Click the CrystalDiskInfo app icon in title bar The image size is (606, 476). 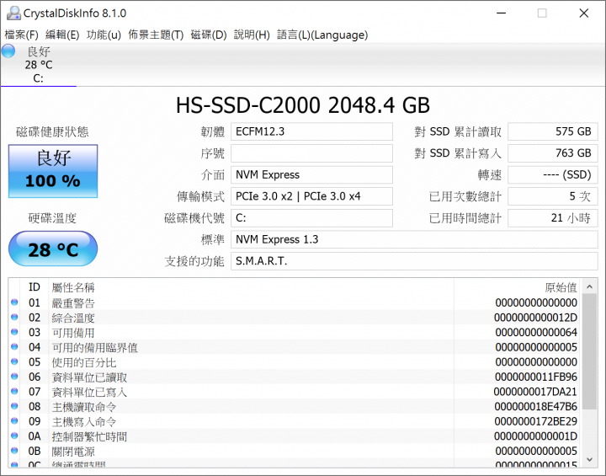(x=14, y=13)
